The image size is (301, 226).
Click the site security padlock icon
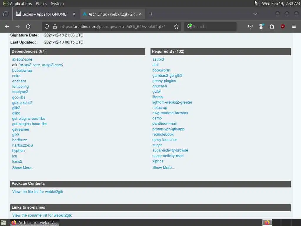coord(55,26)
